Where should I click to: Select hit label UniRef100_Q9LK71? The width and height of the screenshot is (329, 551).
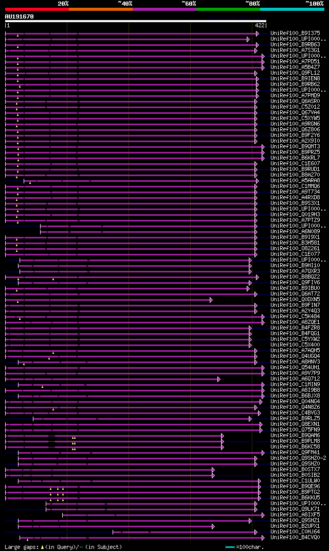tap(295, 509)
